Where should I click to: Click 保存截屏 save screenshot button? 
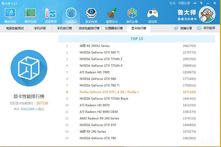(209, 28)
